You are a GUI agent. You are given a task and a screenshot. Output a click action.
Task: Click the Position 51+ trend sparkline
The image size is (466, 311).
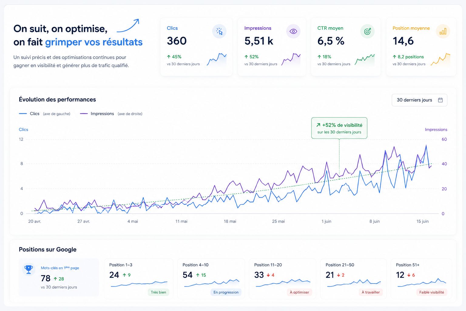click(x=422, y=282)
